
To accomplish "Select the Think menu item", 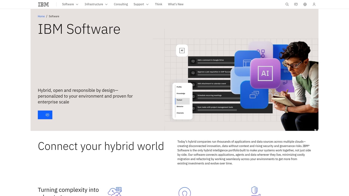I will tap(158, 4).
